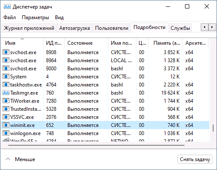Click the System process icon

6,77
